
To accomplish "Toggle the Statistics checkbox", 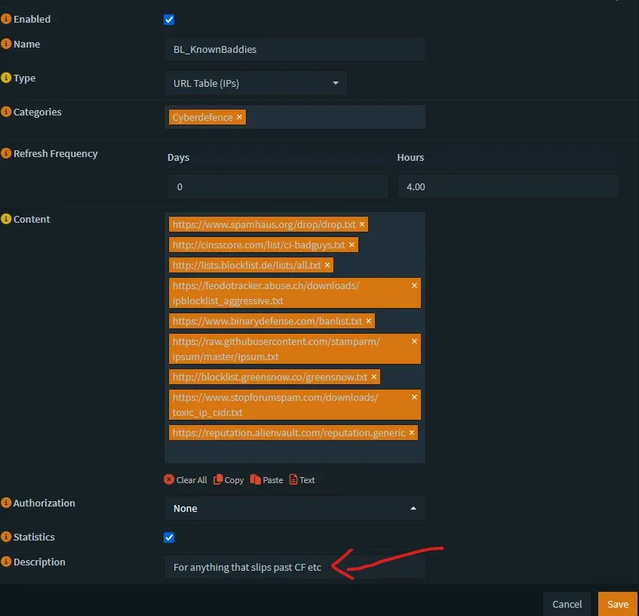I will [169, 537].
